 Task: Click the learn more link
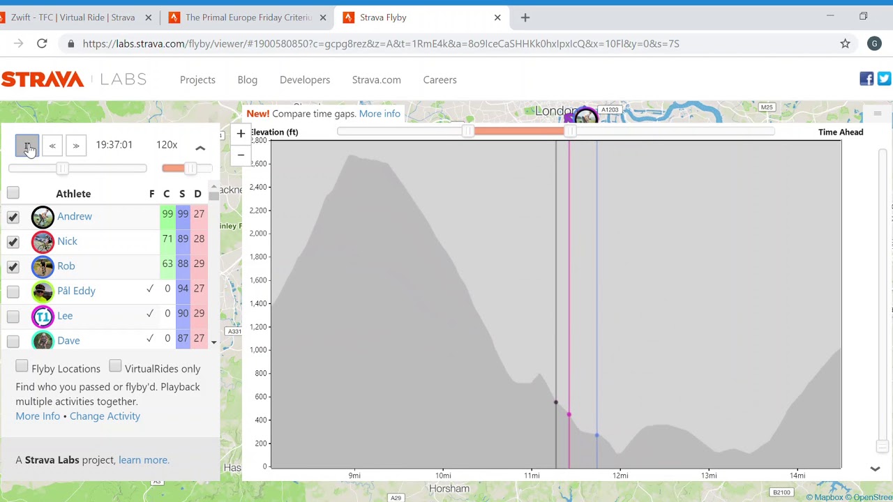(144, 460)
